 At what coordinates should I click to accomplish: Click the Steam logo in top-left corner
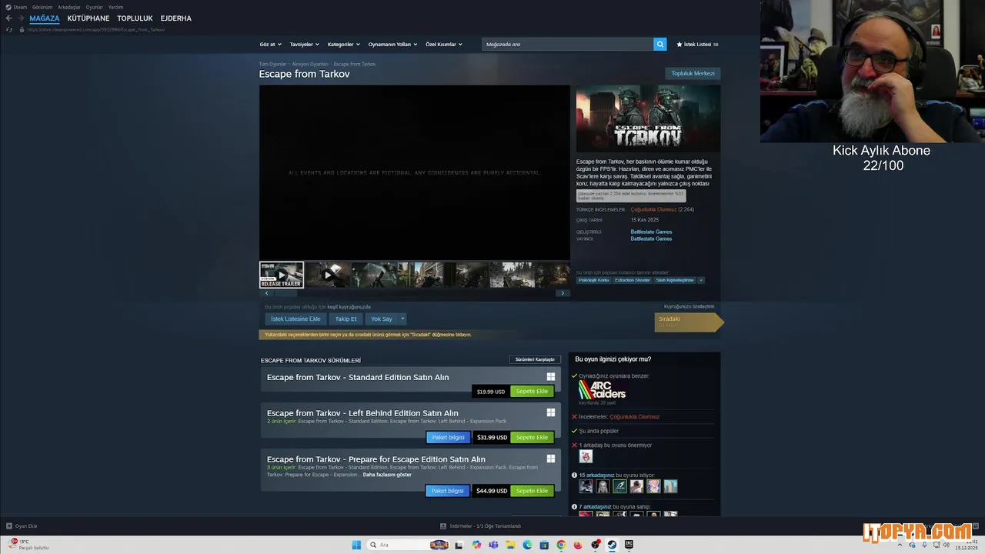pyautogui.click(x=8, y=7)
